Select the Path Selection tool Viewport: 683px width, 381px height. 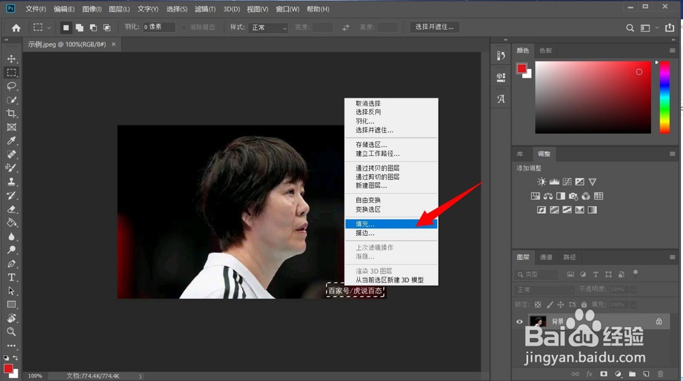(x=12, y=291)
